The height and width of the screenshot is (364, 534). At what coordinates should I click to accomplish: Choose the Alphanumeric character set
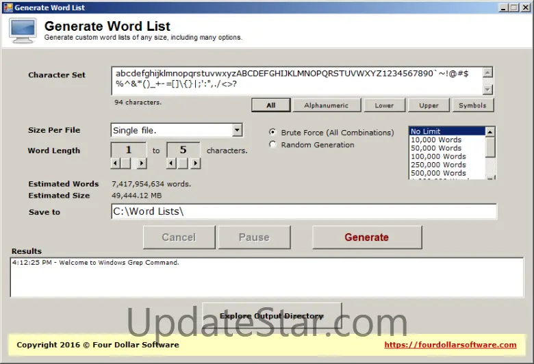[327, 105]
